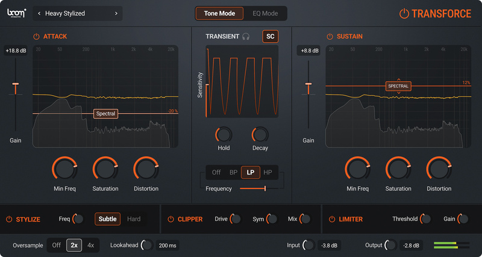Image resolution: width=482 pixels, height=257 pixels.
Task: Select Subtle stylize mode
Action: coord(108,219)
